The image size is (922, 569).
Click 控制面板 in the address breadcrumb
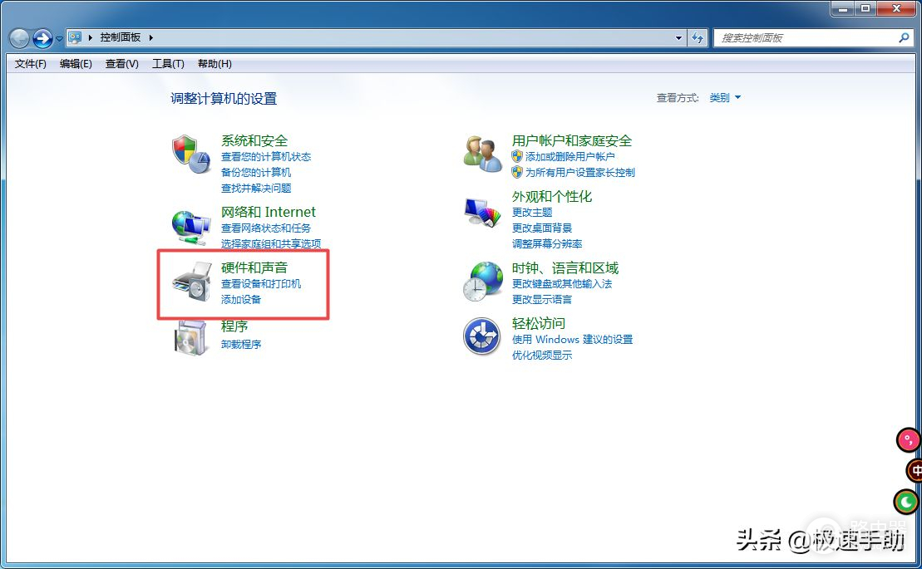[x=121, y=37]
